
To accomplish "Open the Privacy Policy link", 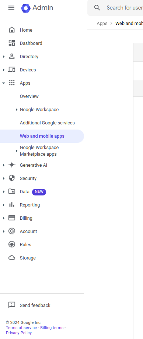I will pyautogui.click(x=19, y=333).
